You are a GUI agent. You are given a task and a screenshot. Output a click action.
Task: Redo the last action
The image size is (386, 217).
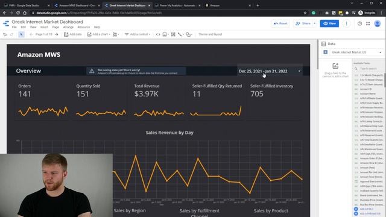click(x=11, y=34)
